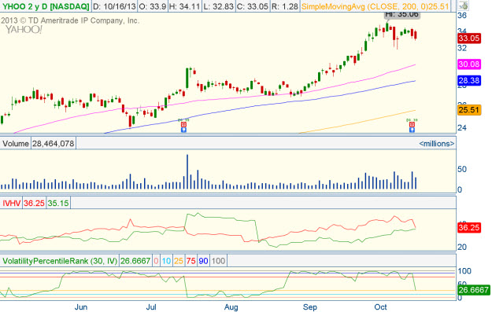492x312 pixels.
Task: Click the range value R: 1.28
Action: point(285,6)
